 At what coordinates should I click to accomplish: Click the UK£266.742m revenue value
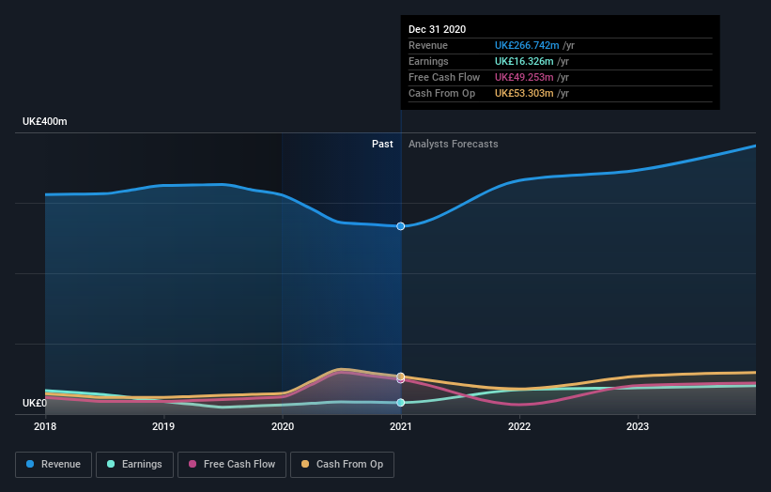[527, 45]
